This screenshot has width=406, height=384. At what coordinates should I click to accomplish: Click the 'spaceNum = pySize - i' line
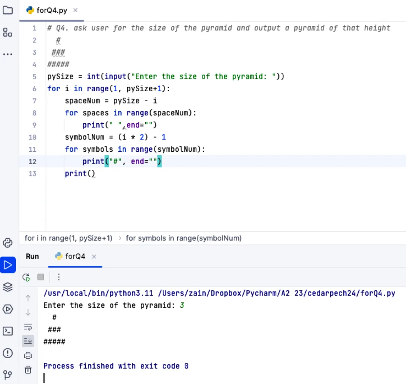[x=111, y=101]
